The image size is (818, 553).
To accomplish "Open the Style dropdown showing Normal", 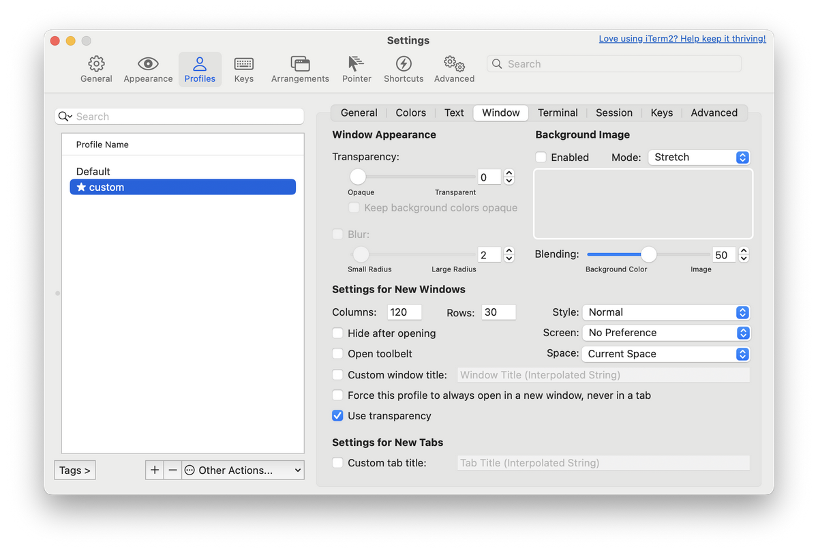I will 666,312.
